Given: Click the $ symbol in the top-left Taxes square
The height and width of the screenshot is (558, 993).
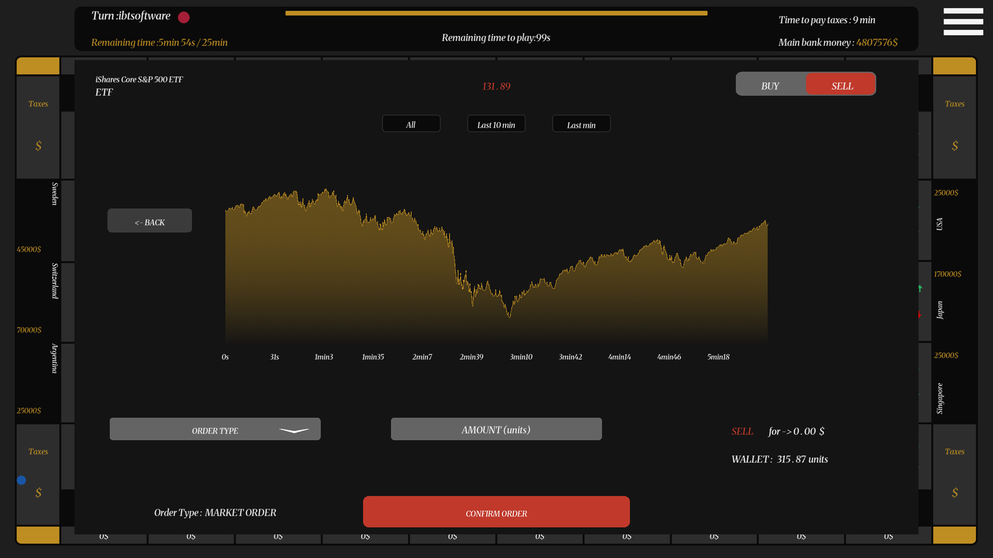Looking at the screenshot, I should [38, 146].
